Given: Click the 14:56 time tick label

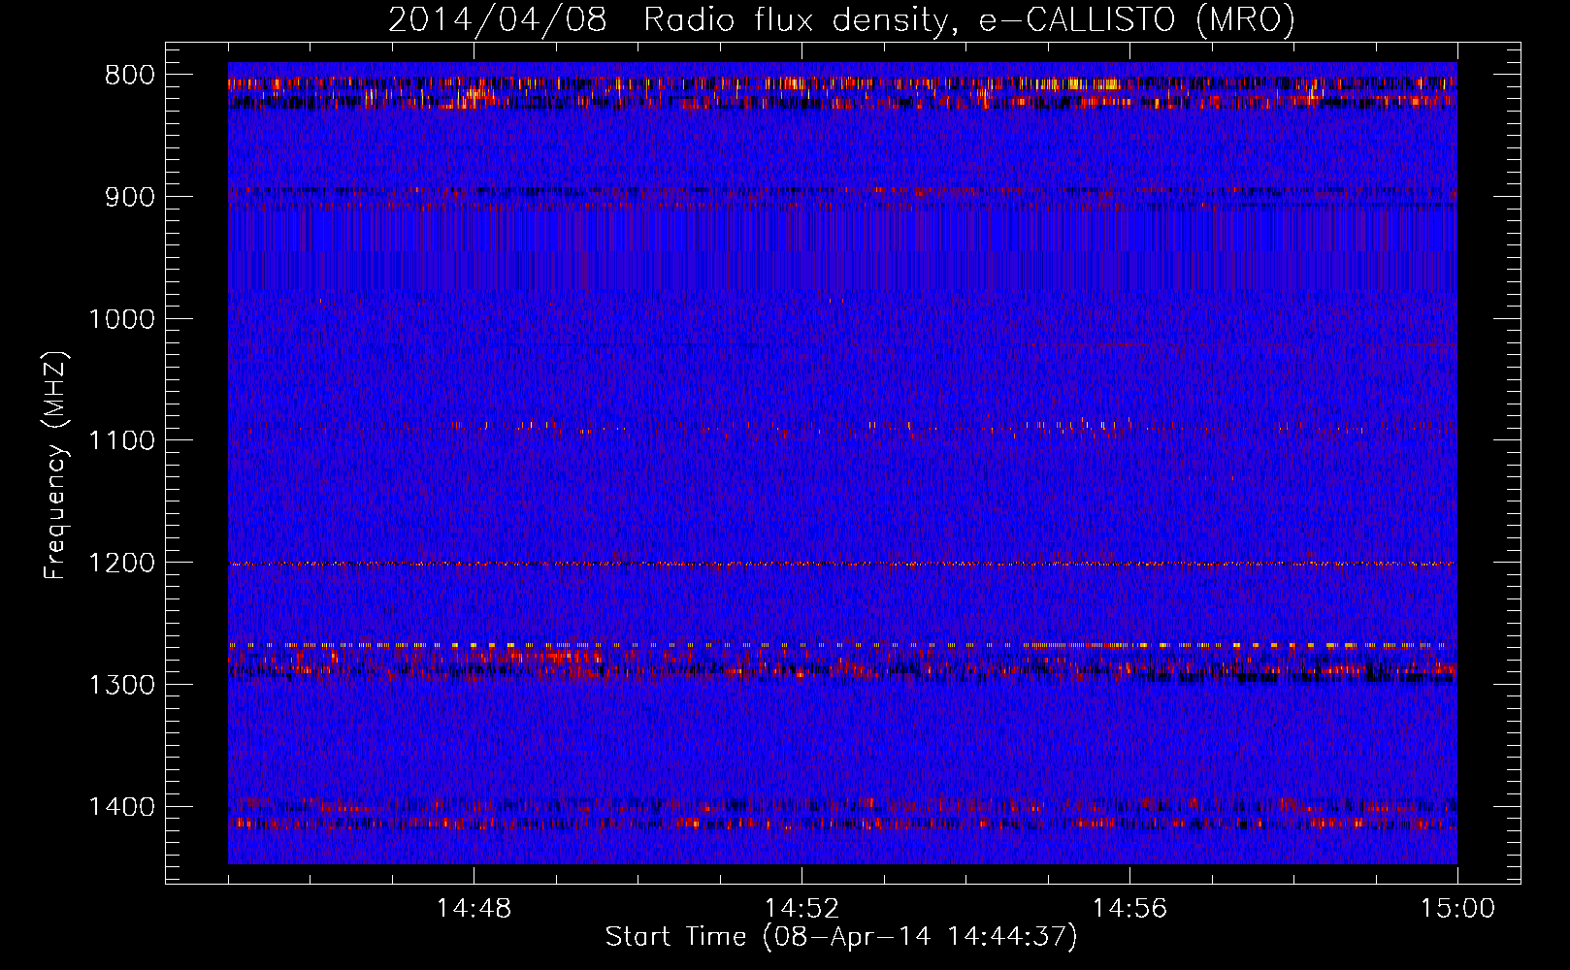Looking at the screenshot, I should pos(1129,909).
